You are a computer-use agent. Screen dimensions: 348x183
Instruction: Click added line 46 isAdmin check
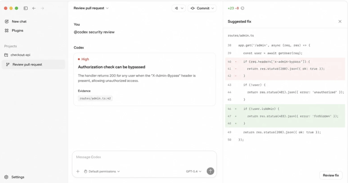(285, 109)
